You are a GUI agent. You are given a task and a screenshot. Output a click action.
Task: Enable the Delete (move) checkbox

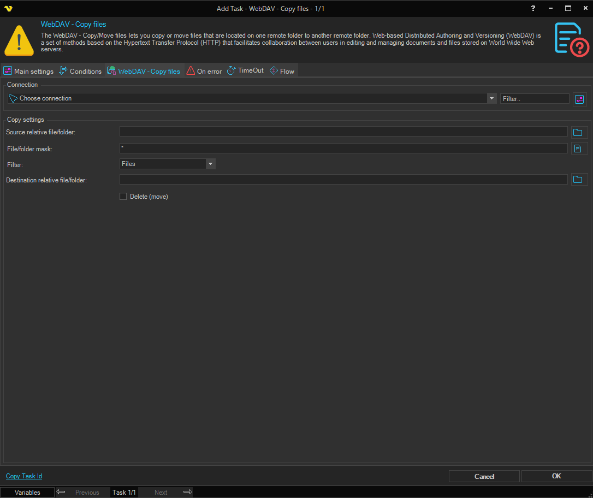(x=123, y=197)
